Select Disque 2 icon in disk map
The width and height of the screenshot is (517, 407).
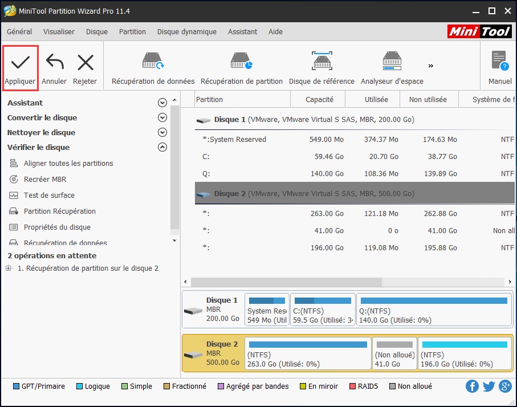pyautogui.click(x=193, y=355)
